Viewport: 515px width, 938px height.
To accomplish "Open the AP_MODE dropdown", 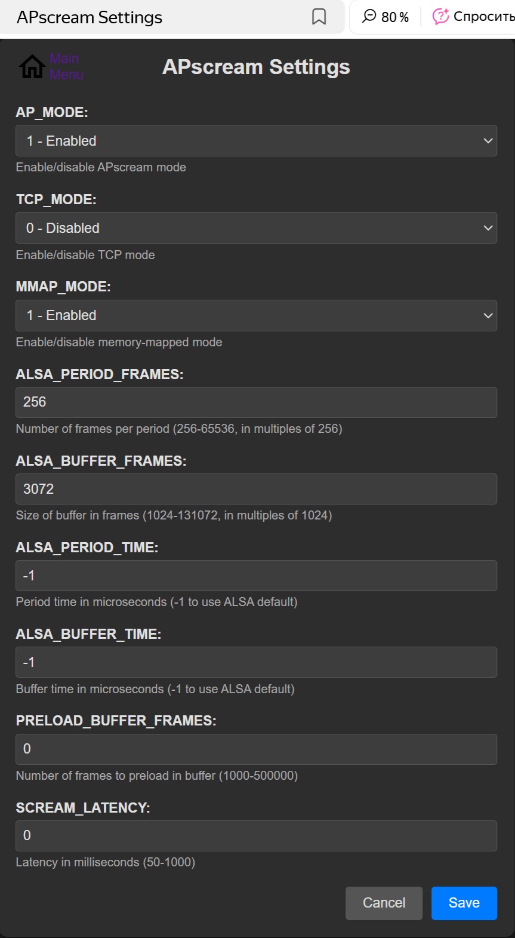I will coord(256,141).
